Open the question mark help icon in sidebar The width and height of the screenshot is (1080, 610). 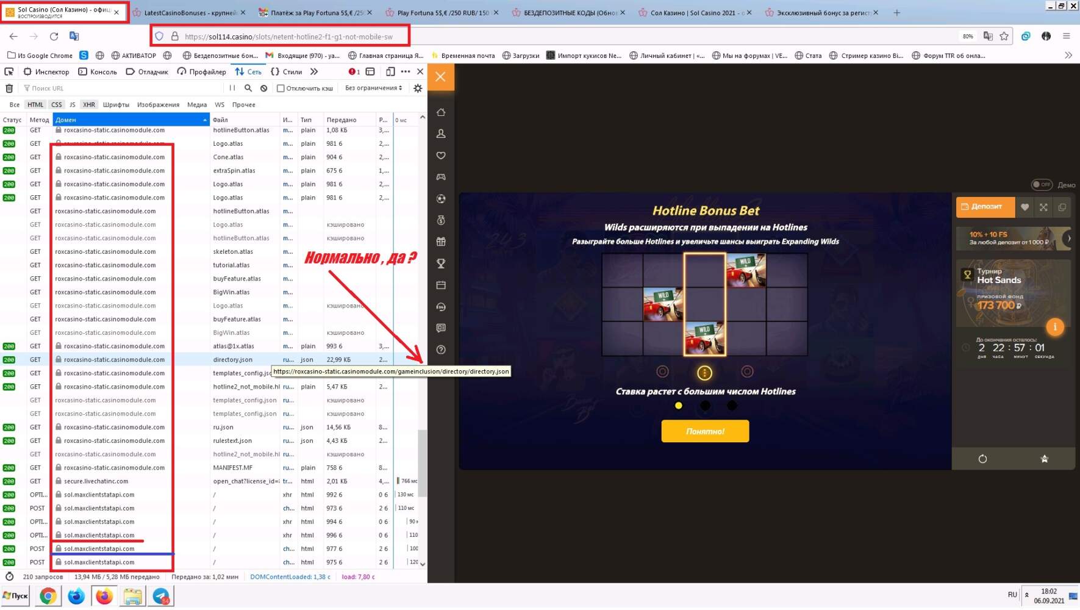[x=441, y=350]
